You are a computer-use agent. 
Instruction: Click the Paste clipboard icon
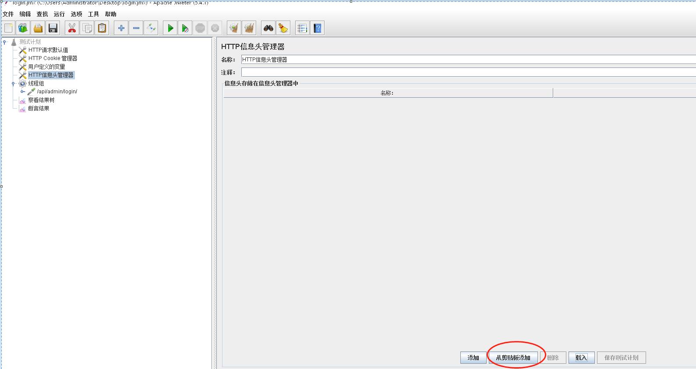click(102, 28)
